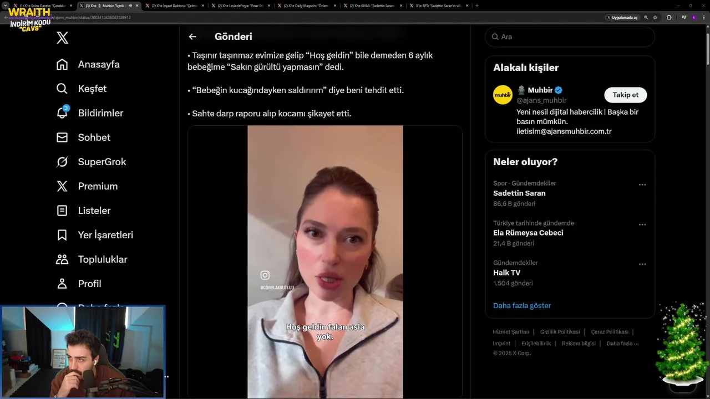Open more options for Halk TV trend
This screenshot has height=399, width=710.
[x=642, y=264]
